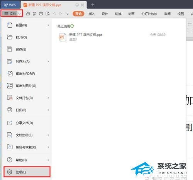Expand the Save As (A) submenu arrow
The width and height of the screenshot is (193, 180).
(x=48, y=62)
